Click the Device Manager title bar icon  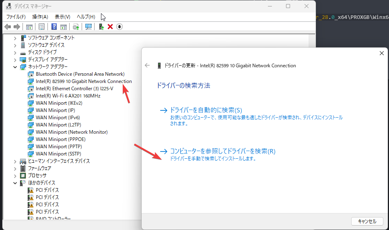click(9, 6)
